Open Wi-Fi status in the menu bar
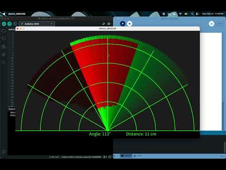226x170 pixels. click(180, 14)
